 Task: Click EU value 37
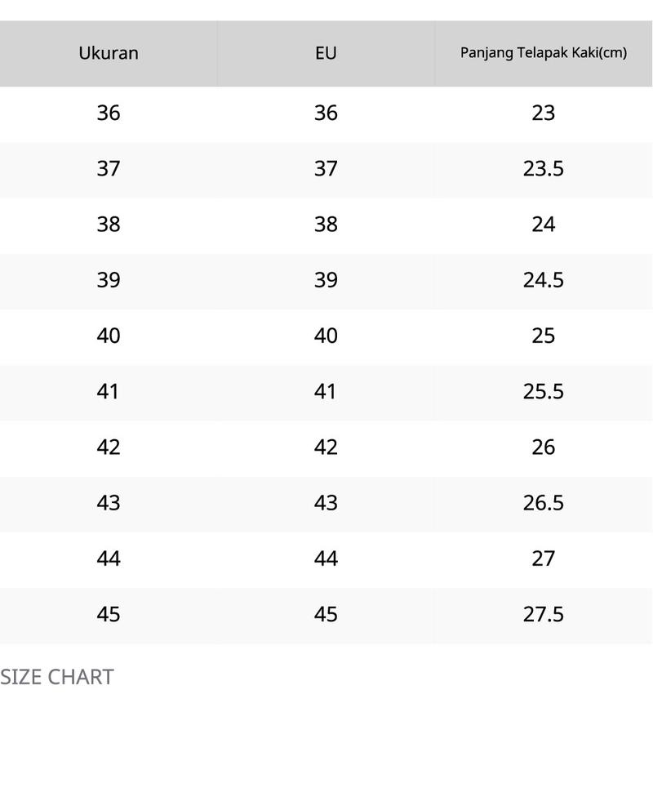click(326, 169)
